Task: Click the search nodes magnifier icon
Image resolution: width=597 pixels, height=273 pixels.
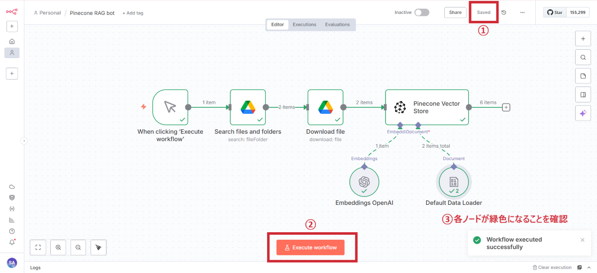Action: (x=583, y=57)
